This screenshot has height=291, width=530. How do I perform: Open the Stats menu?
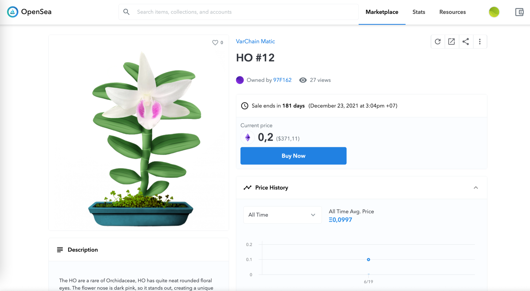418,12
